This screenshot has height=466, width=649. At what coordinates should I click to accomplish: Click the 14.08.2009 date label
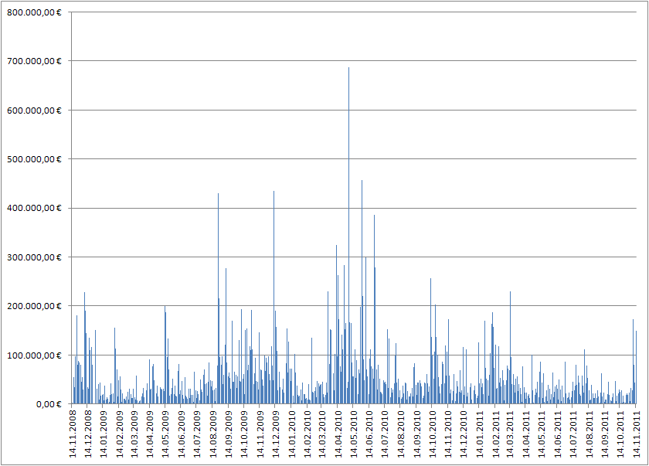213,434
